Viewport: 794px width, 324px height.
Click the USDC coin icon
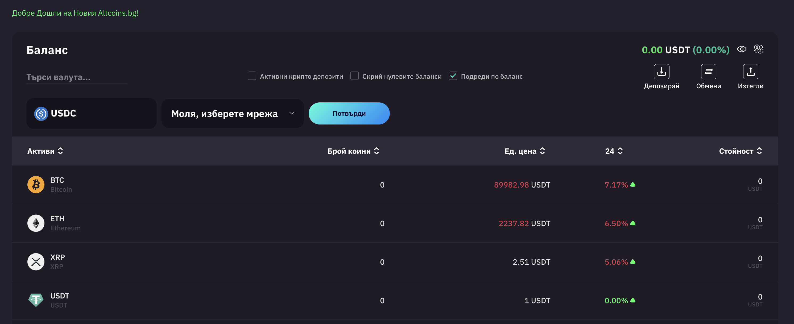[x=41, y=113]
